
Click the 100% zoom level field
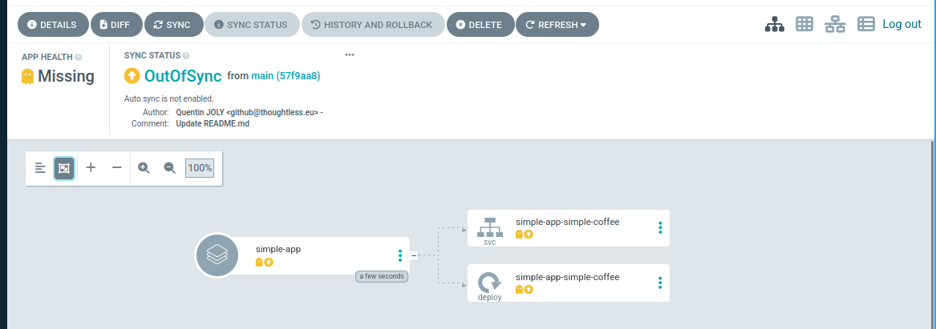200,168
